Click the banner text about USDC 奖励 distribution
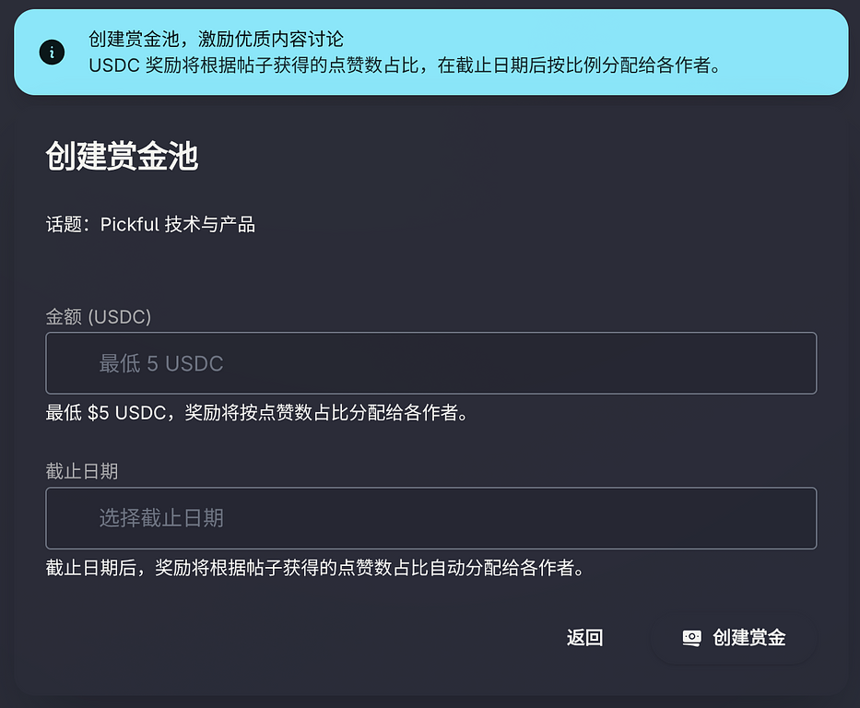 404,65
